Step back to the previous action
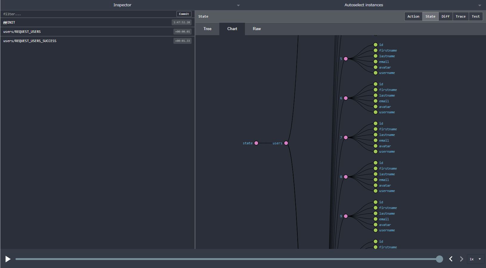 click(451, 259)
